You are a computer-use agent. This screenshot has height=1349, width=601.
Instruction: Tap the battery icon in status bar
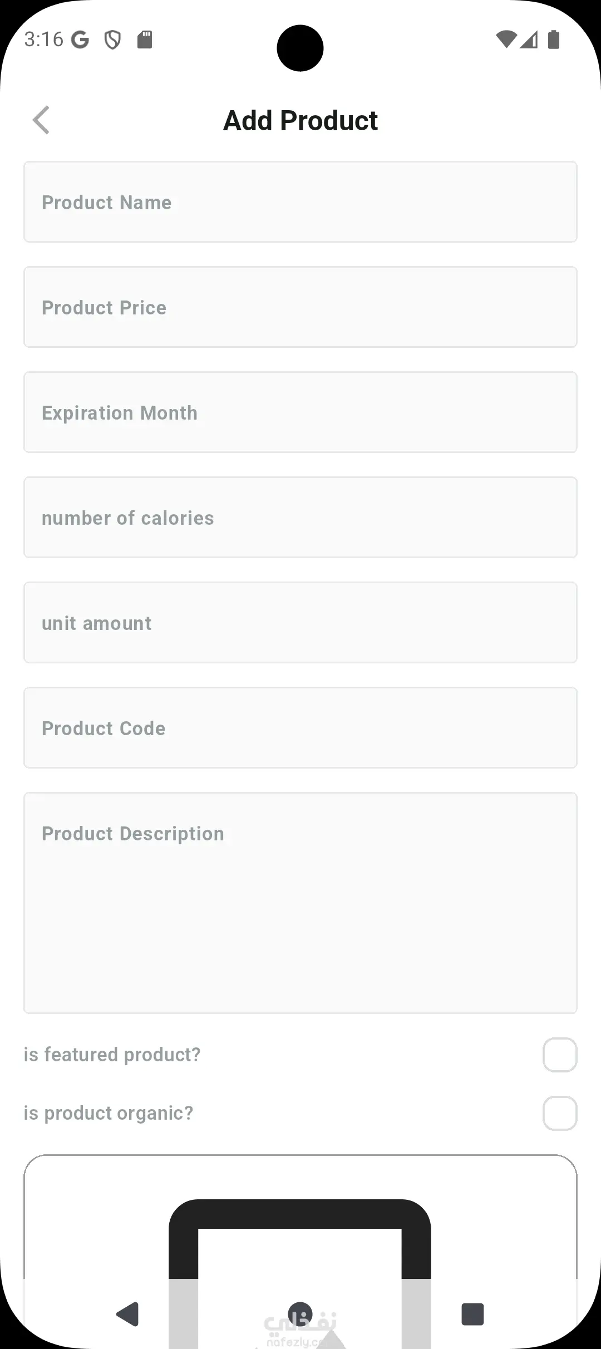click(x=554, y=40)
